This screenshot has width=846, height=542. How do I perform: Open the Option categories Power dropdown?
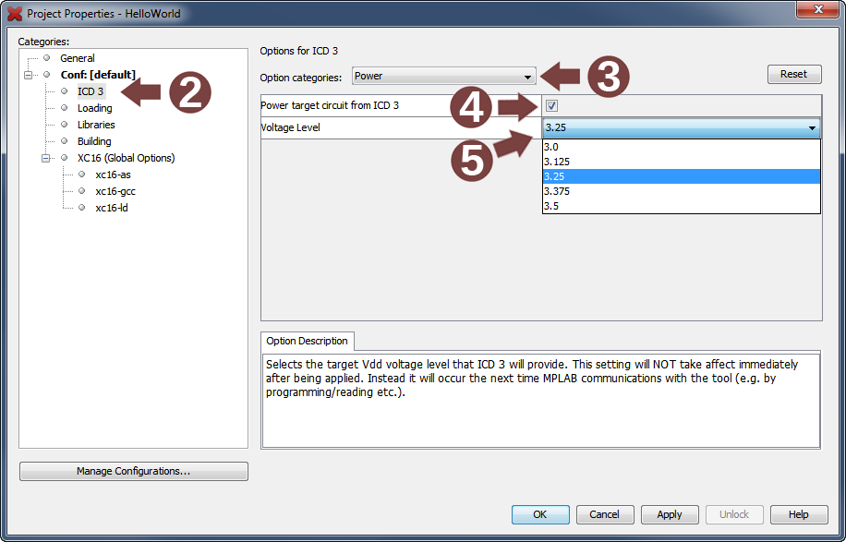(444, 77)
